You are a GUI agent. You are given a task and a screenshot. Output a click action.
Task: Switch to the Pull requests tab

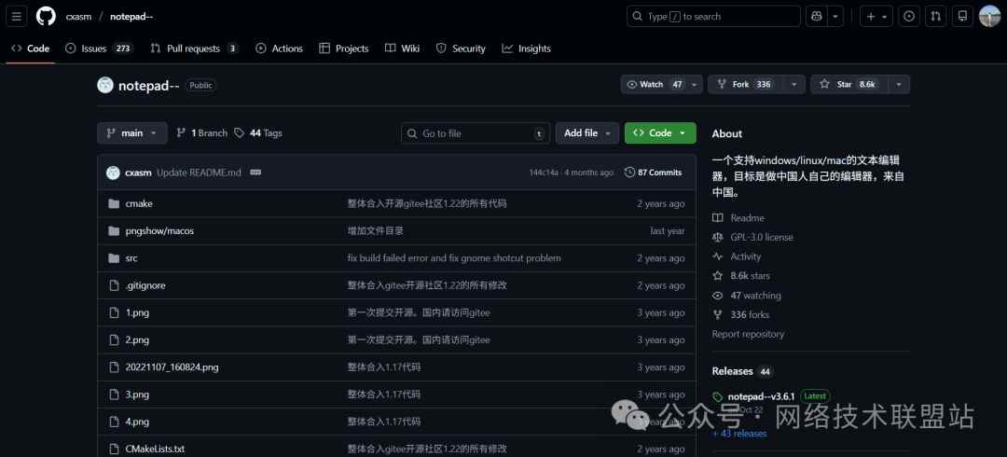click(x=194, y=48)
